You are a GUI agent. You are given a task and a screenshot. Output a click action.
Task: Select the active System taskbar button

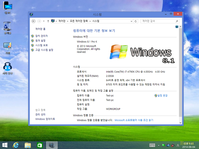click(x=52, y=145)
